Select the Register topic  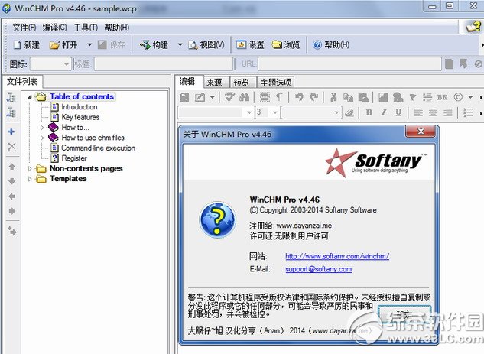coord(74,158)
